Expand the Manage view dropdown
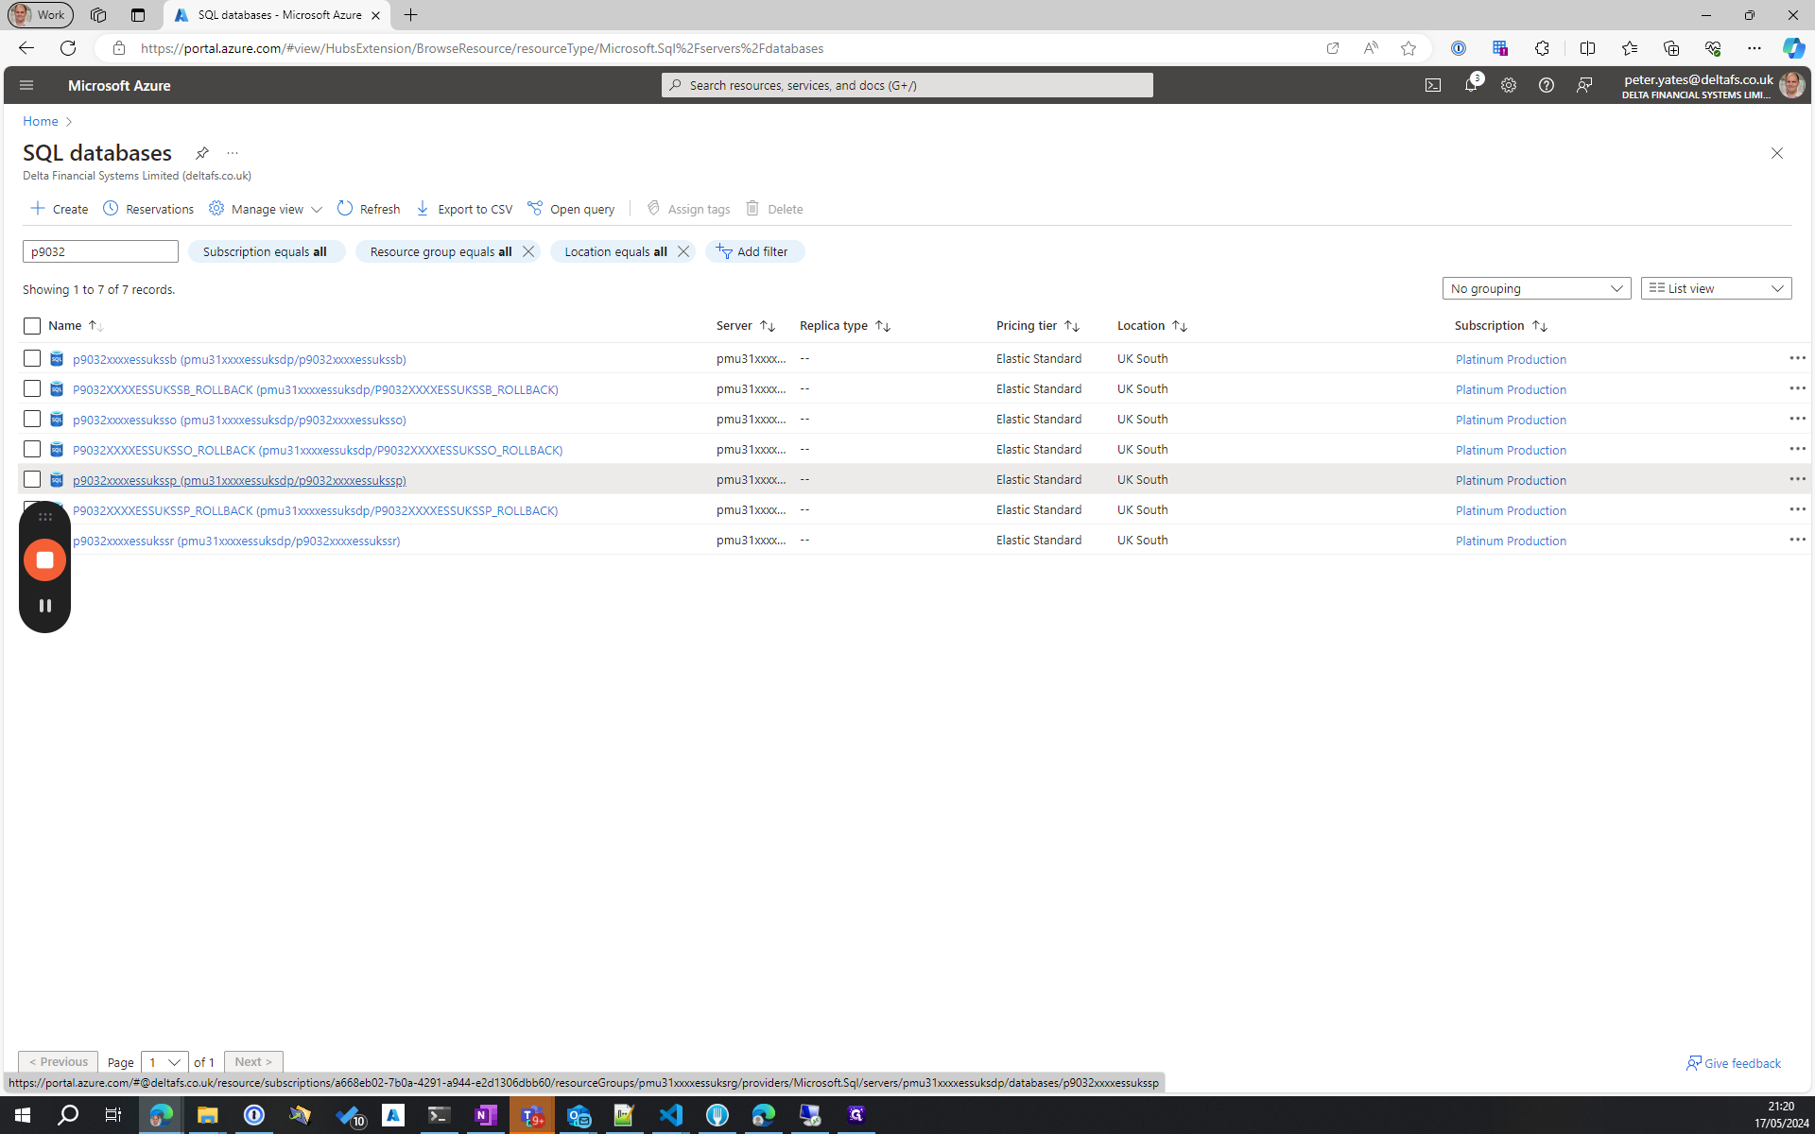 [266, 209]
